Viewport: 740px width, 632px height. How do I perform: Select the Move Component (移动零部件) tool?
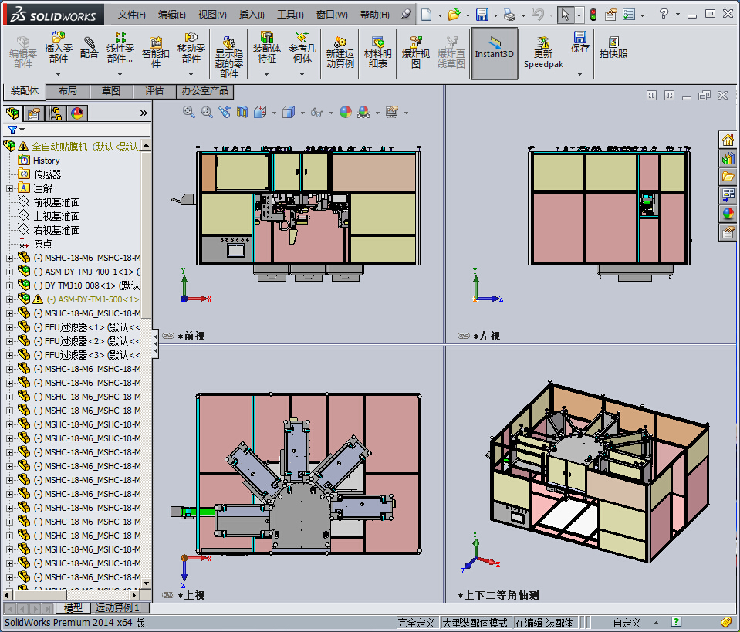pos(191,47)
